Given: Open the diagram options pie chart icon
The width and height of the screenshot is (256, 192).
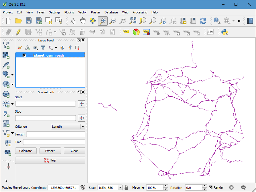Looking at the screenshot, I should click(x=136, y=32).
